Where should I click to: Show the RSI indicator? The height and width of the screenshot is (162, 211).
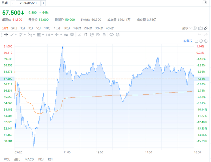coord(50,159)
